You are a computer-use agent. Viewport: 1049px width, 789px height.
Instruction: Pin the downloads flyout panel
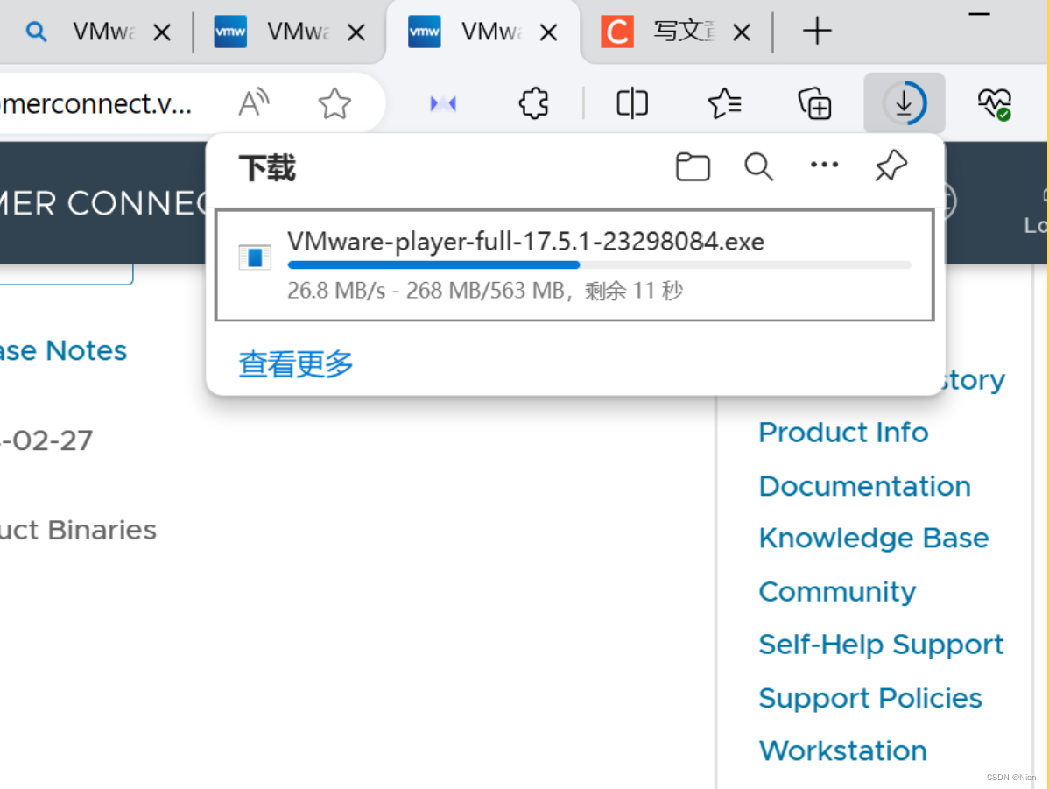(x=890, y=166)
